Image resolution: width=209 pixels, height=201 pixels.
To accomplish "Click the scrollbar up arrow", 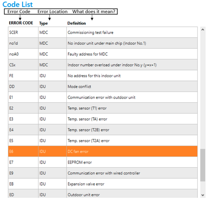I will (x=203, y=30).
